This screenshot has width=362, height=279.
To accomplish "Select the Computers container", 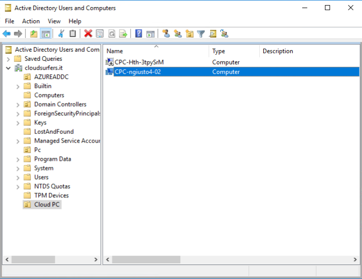I will click(x=49, y=95).
